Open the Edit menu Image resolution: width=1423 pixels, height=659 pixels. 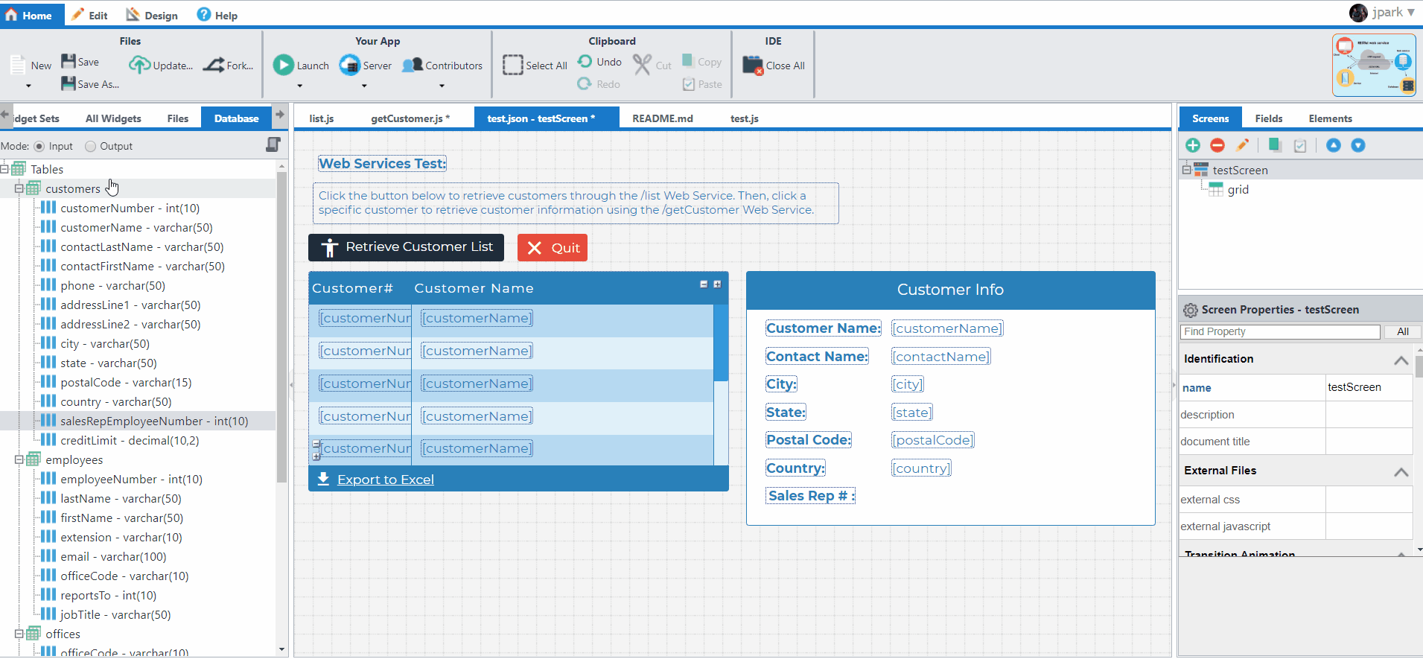click(x=89, y=15)
